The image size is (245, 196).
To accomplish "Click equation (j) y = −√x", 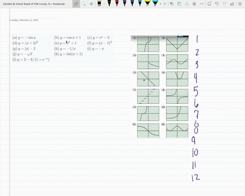I will click(x=22, y=54).
